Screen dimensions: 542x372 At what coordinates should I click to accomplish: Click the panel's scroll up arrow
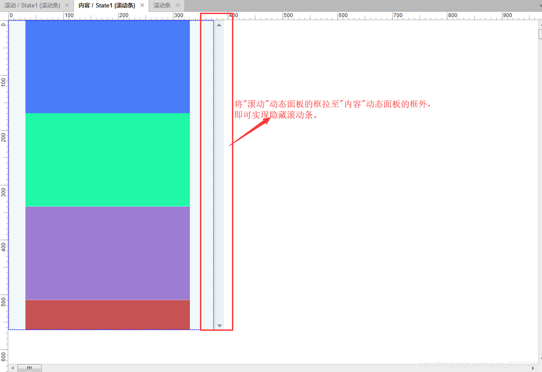[x=219, y=25]
